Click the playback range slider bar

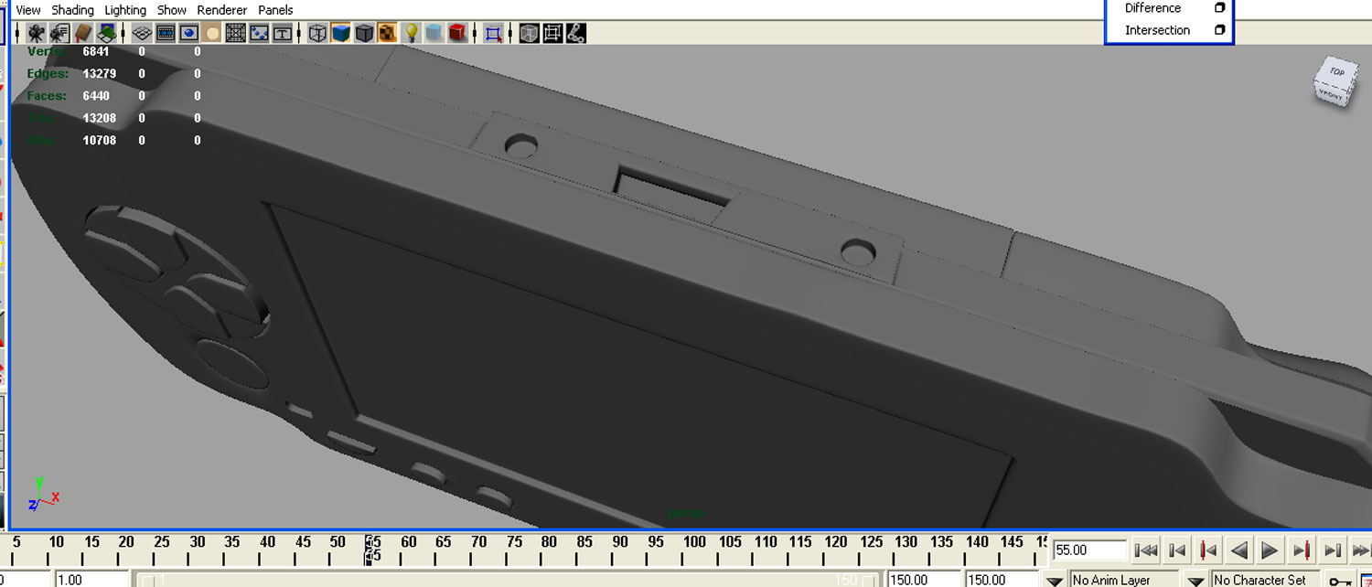[x=509, y=580]
